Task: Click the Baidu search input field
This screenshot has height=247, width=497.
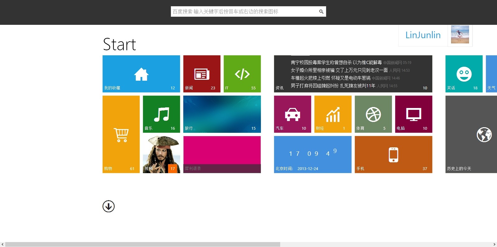Action: (x=244, y=12)
